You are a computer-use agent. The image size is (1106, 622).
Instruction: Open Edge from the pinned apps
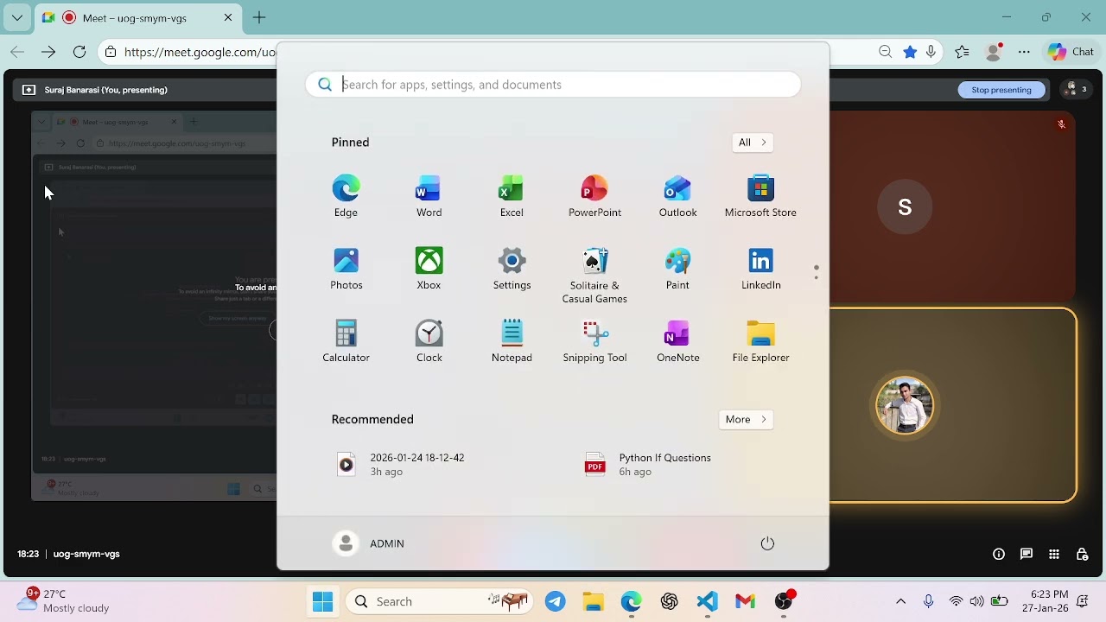tap(346, 196)
